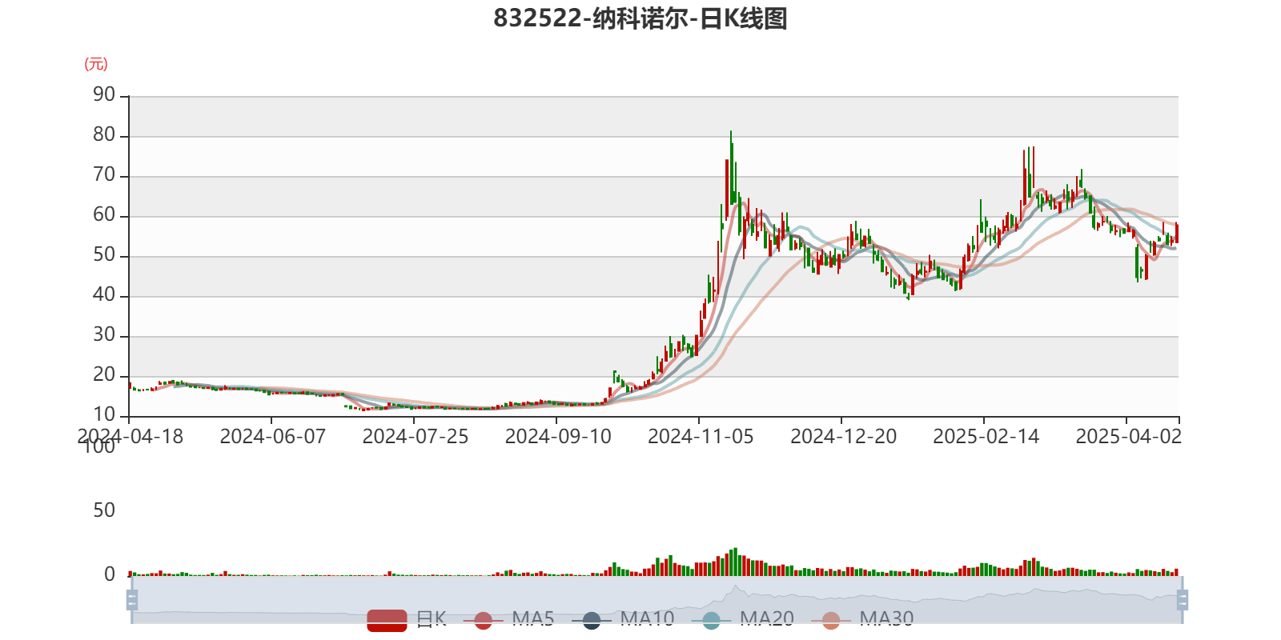This screenshot has height=640, width=1281.
Task: Click the left zoom slider handle
Action: (x=131, y=600)
